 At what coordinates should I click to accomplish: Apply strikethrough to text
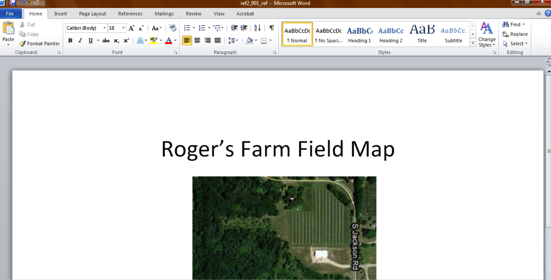[105, 40]
